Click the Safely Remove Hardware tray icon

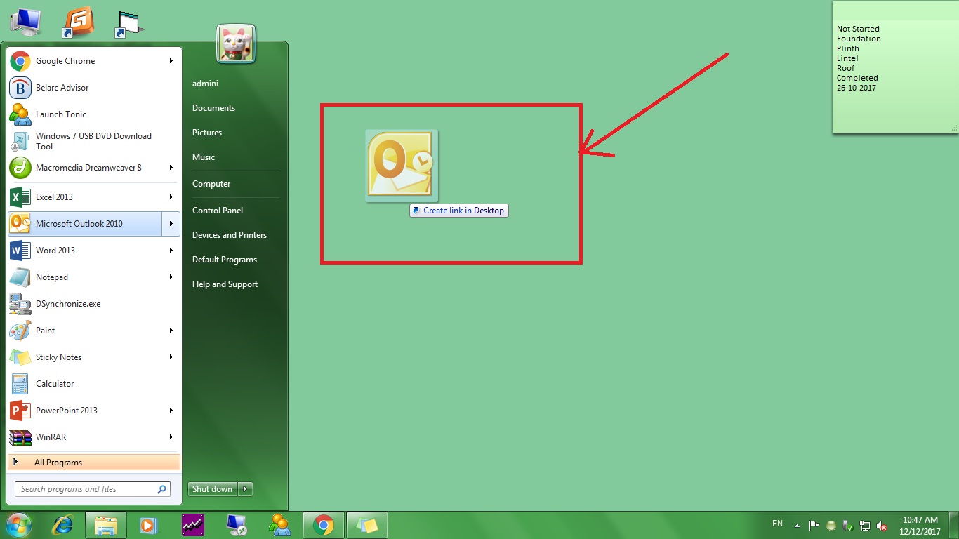click(848, 525)
